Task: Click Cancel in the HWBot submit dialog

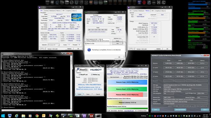Action: pos(98,94)
